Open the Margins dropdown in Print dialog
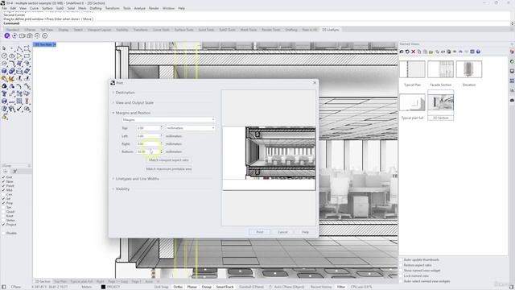 (x=168, y=120)
